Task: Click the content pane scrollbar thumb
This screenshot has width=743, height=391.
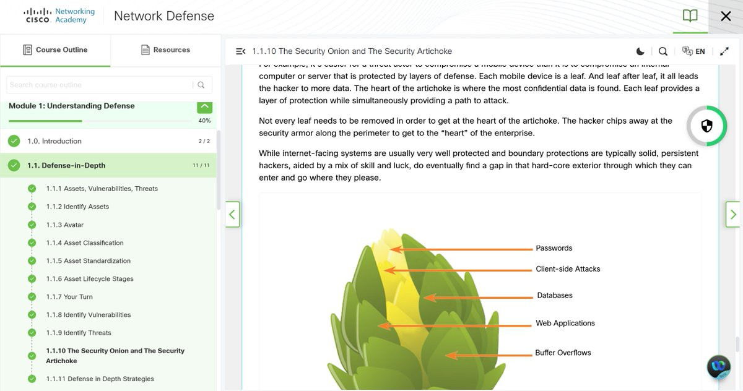Action: click(737, 344)
